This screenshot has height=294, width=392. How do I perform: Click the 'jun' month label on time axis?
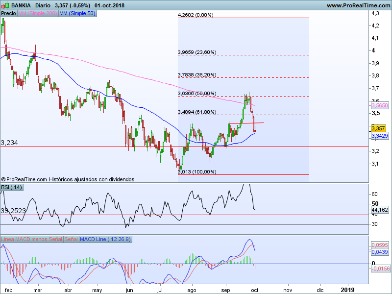click(x=129, y=290)
